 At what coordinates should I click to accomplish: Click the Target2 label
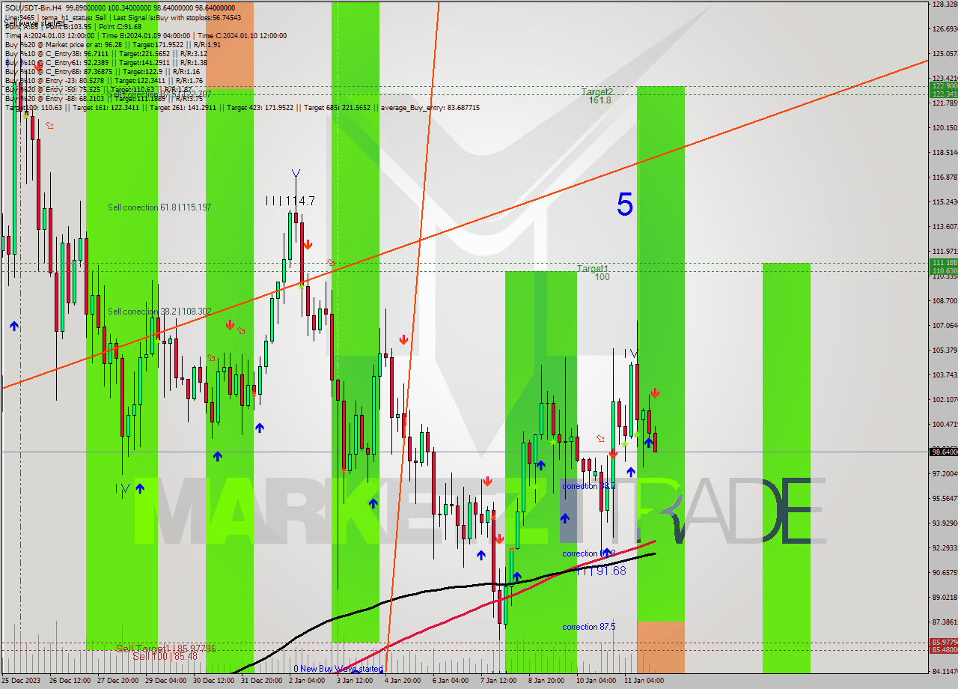[597, 91]
